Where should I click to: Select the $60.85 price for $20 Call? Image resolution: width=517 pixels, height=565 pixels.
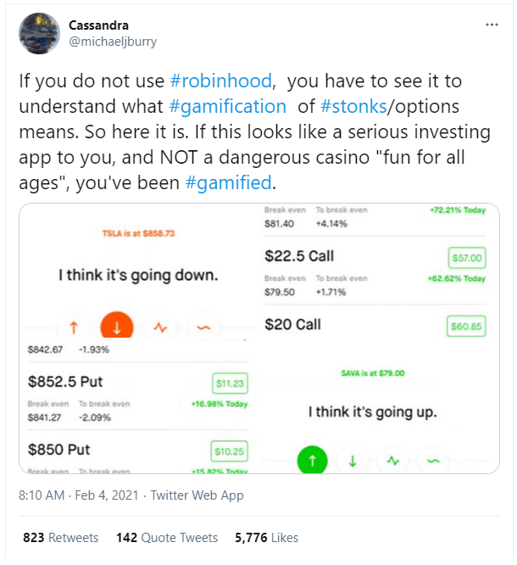click(466, 325)
